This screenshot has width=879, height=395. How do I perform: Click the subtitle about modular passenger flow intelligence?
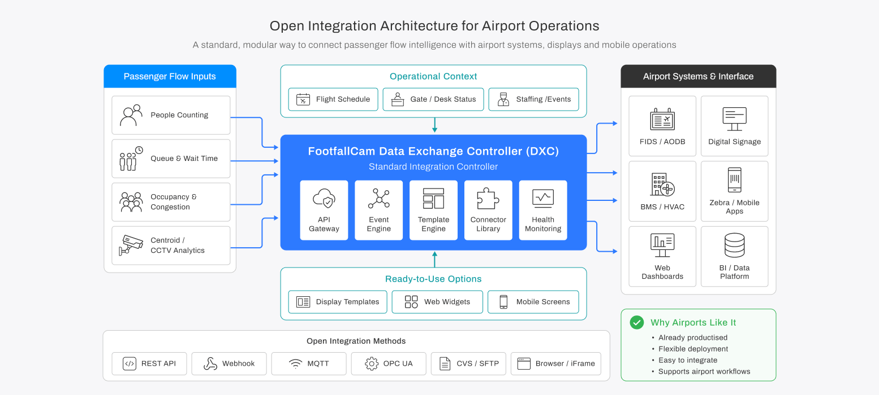coord(434,45)
